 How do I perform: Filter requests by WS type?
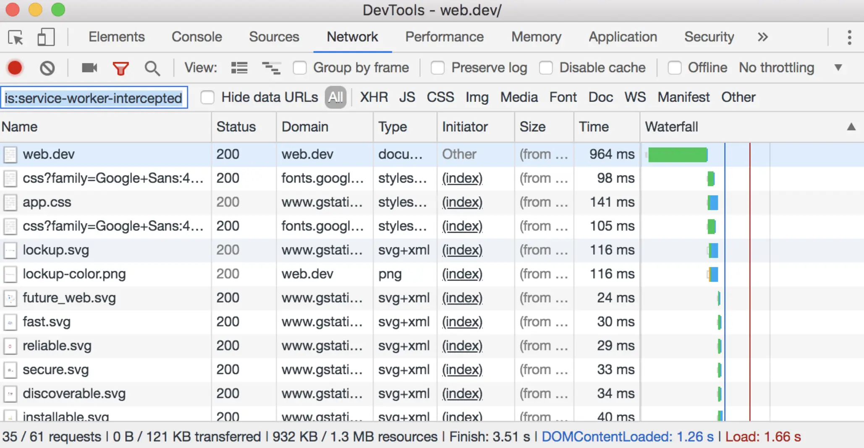point(635,97)
